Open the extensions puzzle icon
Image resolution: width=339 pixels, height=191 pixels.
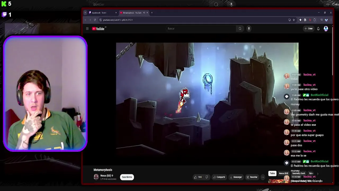(x=315, y=20)
